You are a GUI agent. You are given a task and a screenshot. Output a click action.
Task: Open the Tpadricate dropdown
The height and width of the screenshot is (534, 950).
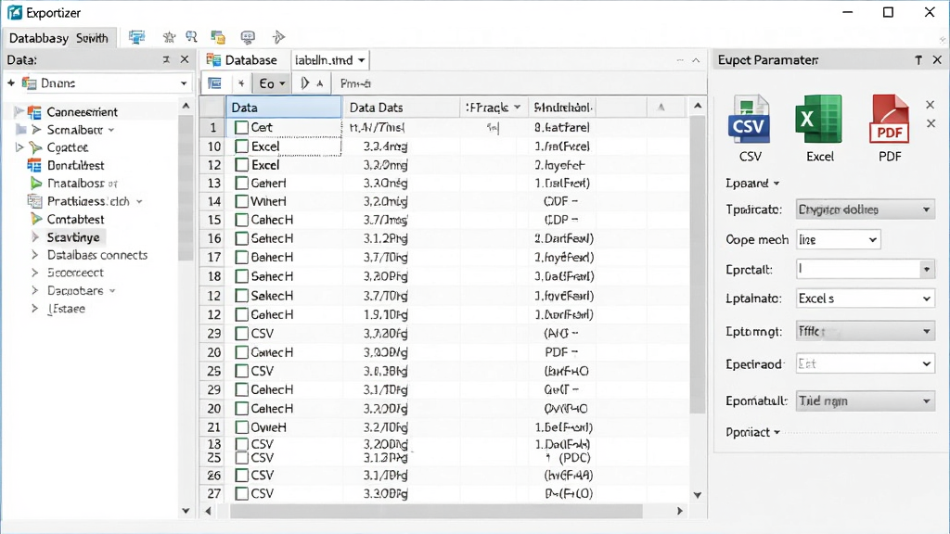point(866,210)
